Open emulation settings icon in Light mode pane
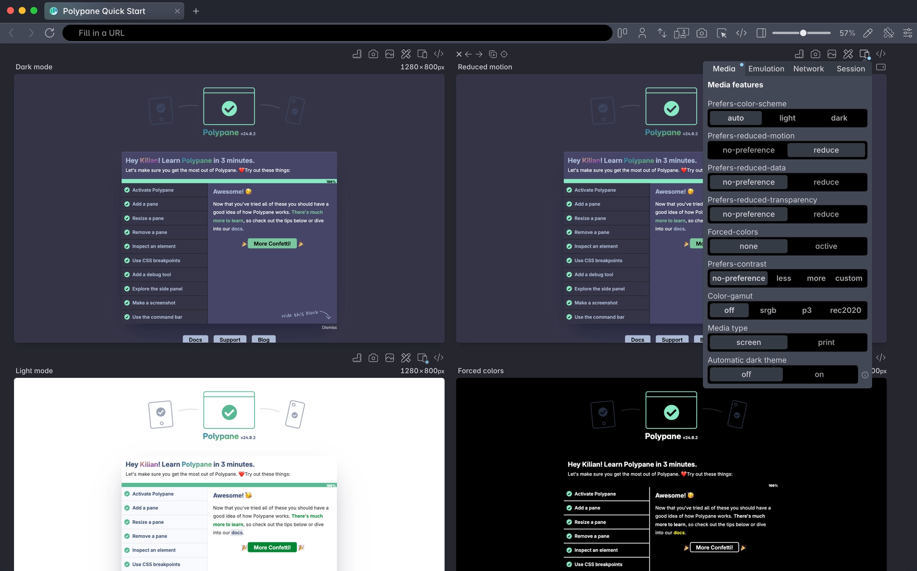 tap(423, 358)
